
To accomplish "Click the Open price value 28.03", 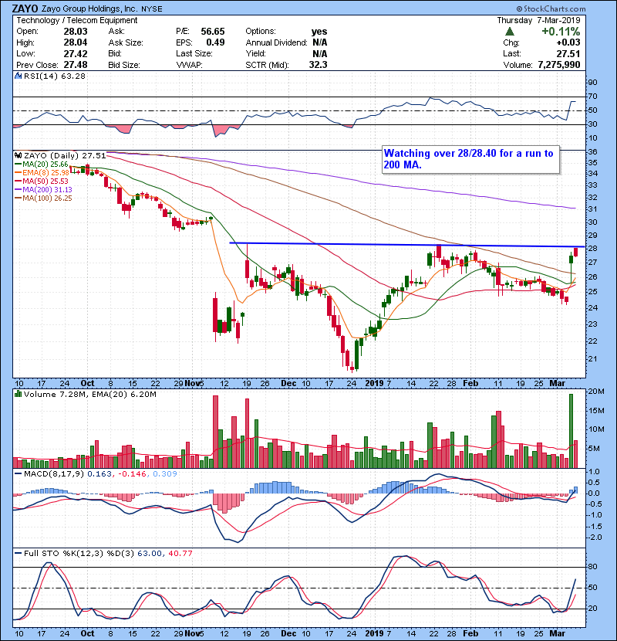I will [76, 32].
